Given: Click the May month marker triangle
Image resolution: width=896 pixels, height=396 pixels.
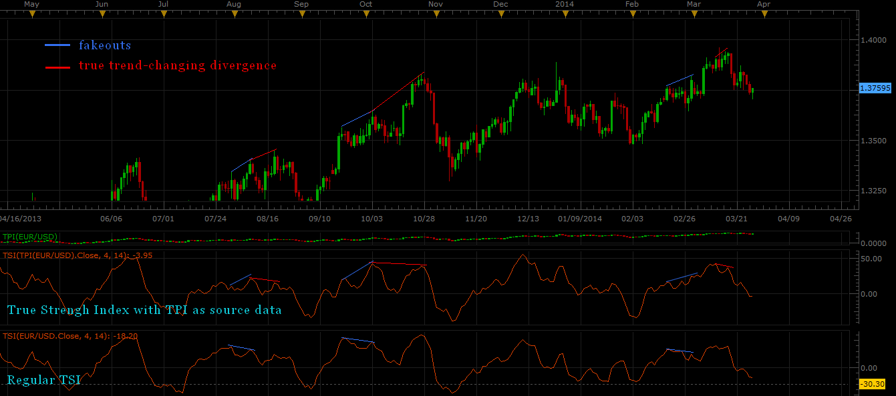Looking at the screenshot, I should (31, 13).
